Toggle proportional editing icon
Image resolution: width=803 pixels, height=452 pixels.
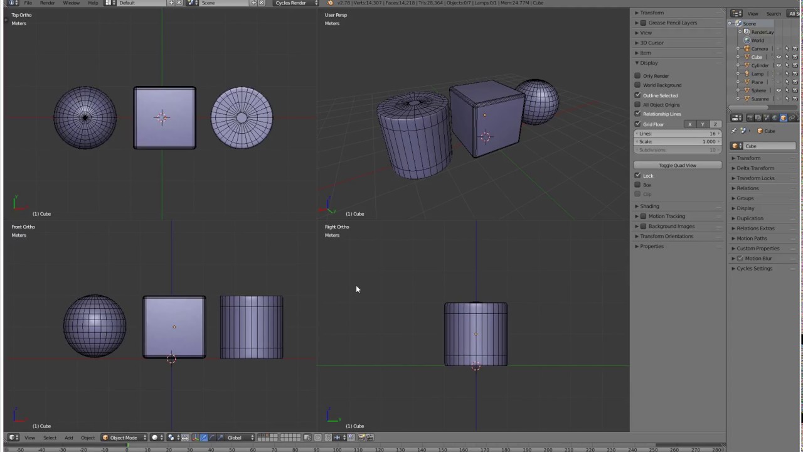tap(318, 438)
